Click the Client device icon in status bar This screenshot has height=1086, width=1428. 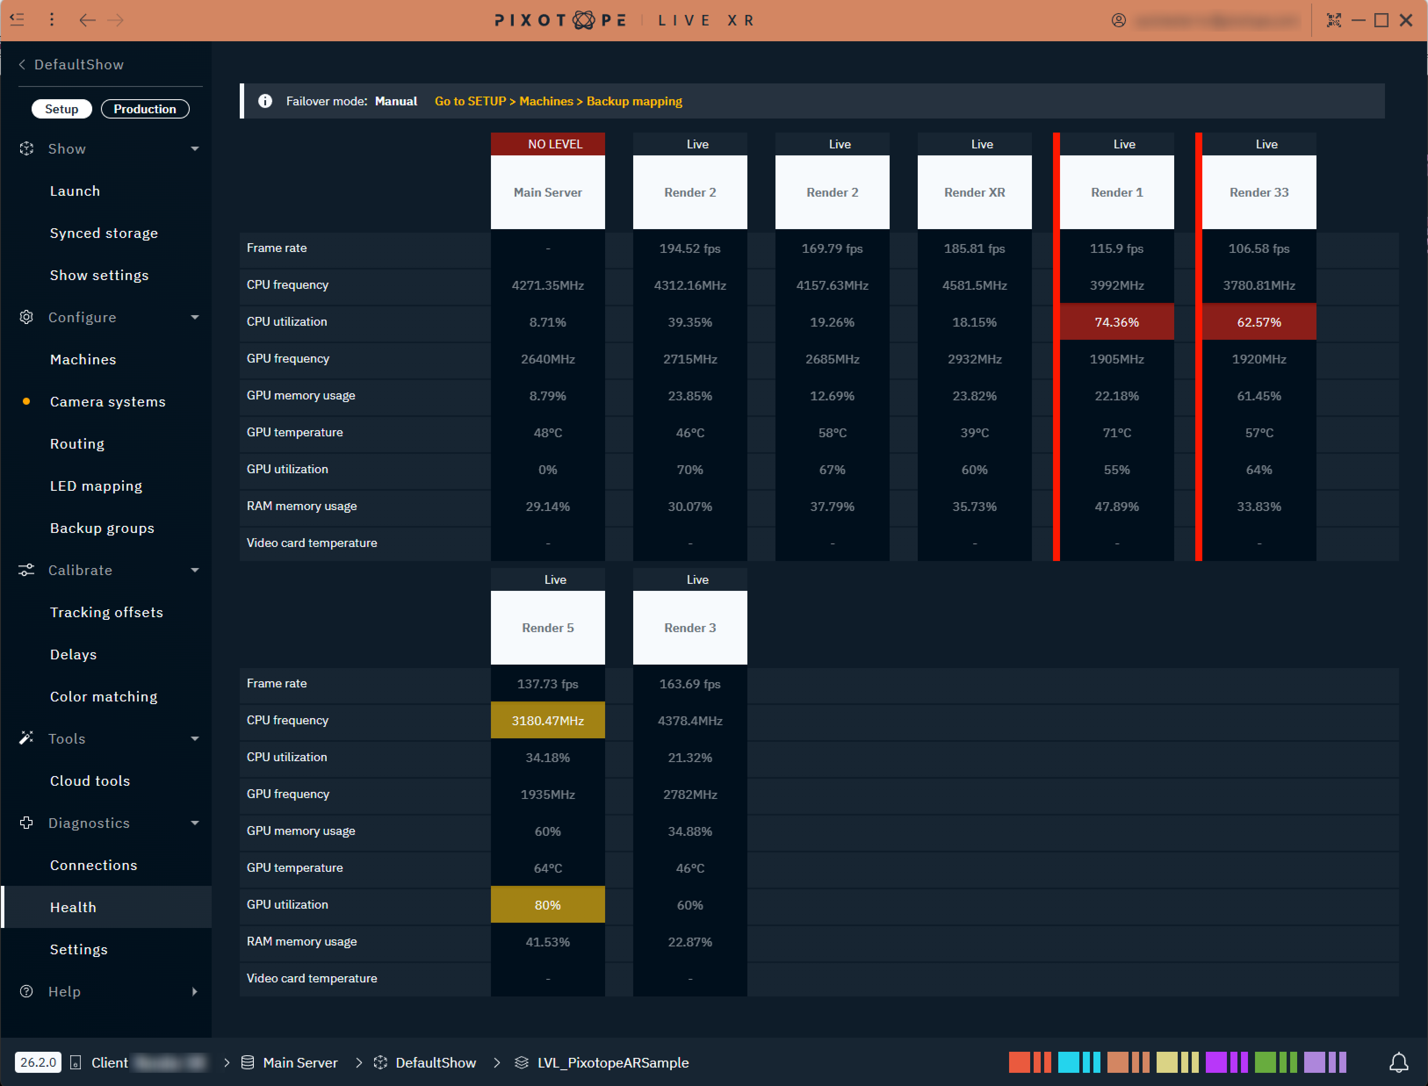tap(76, 1063)
